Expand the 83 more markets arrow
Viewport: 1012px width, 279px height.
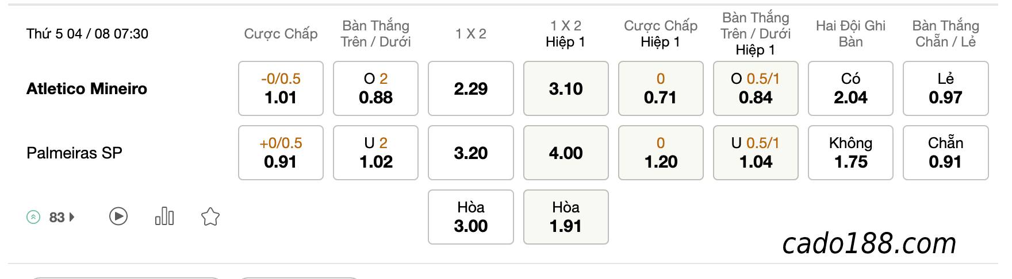click(x=72, y=217)
